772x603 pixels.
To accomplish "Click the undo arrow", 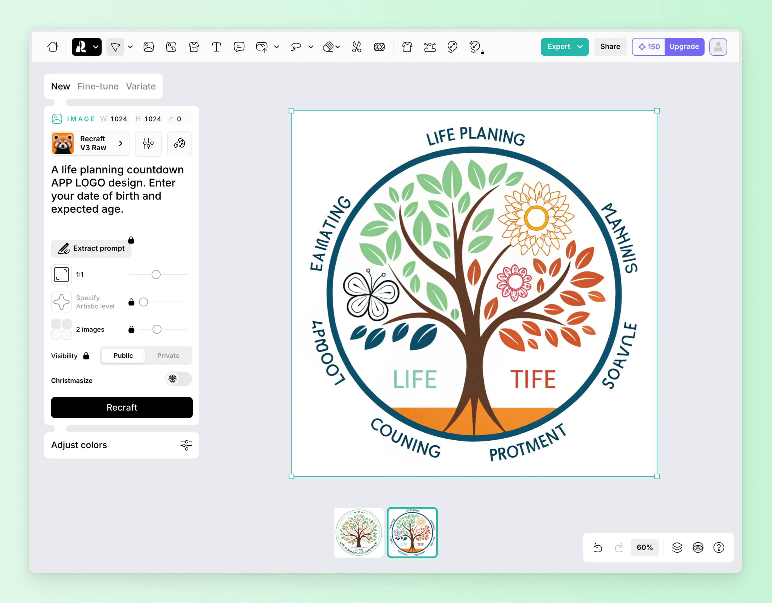I will coord(598,548).
